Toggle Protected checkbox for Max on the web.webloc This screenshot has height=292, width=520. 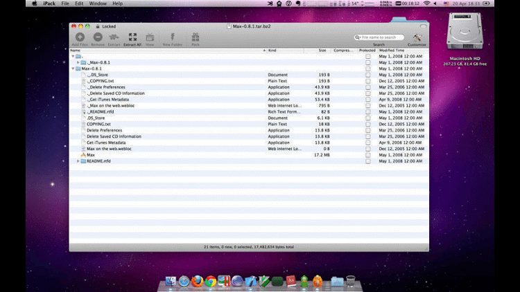point(367,149)
